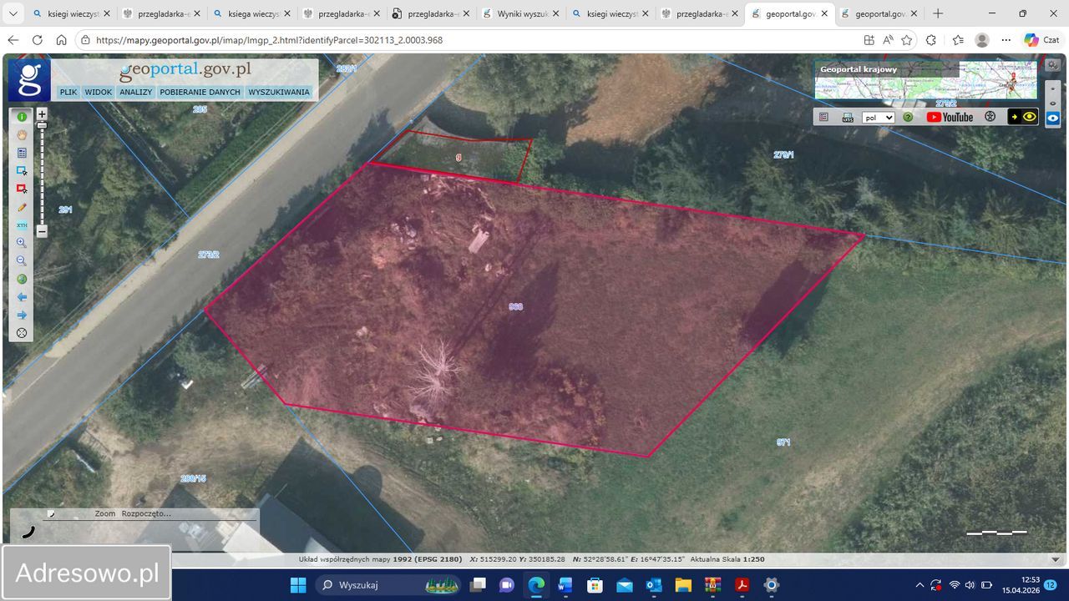The image size is (1069, 601).
Task: Open the ANALIZY menu
Action: point(135,93)
